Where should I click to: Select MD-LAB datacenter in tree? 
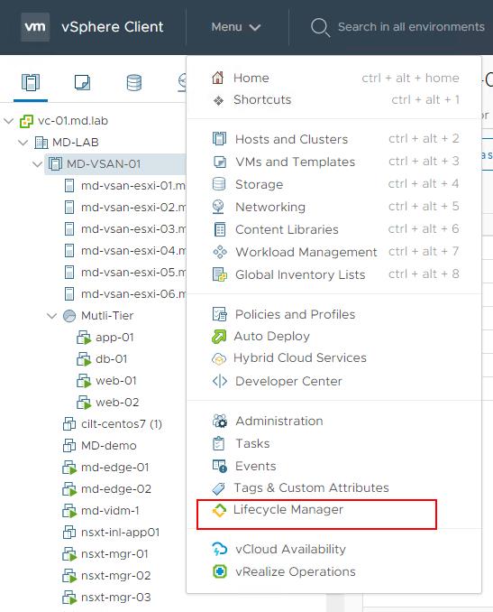click(75, 143)
